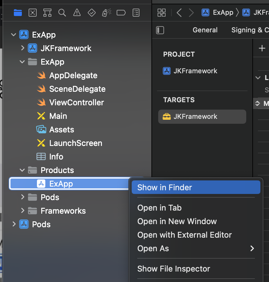Viewport: 269px width, 282px height.
Task: Expand the JKFramework project in navigator
Action: pyautogui.click(x=22, y=48)
